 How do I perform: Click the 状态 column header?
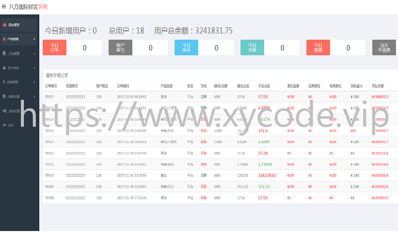[x=191, y=86]
